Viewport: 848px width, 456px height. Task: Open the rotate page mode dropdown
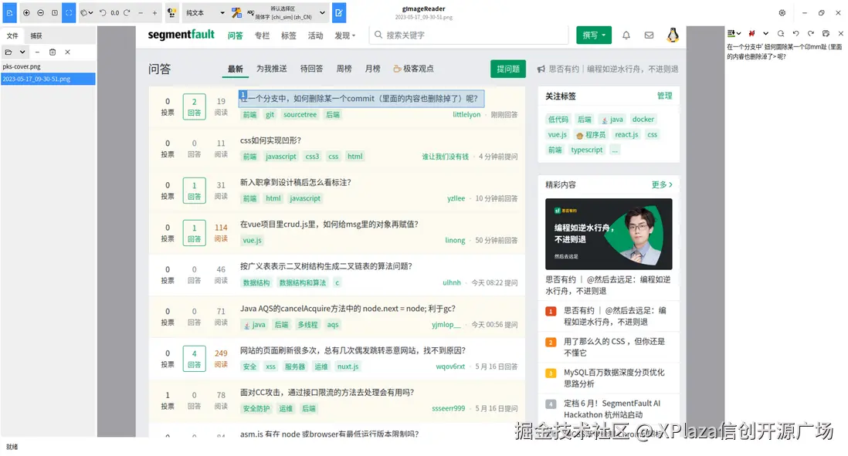click(86, 12)
